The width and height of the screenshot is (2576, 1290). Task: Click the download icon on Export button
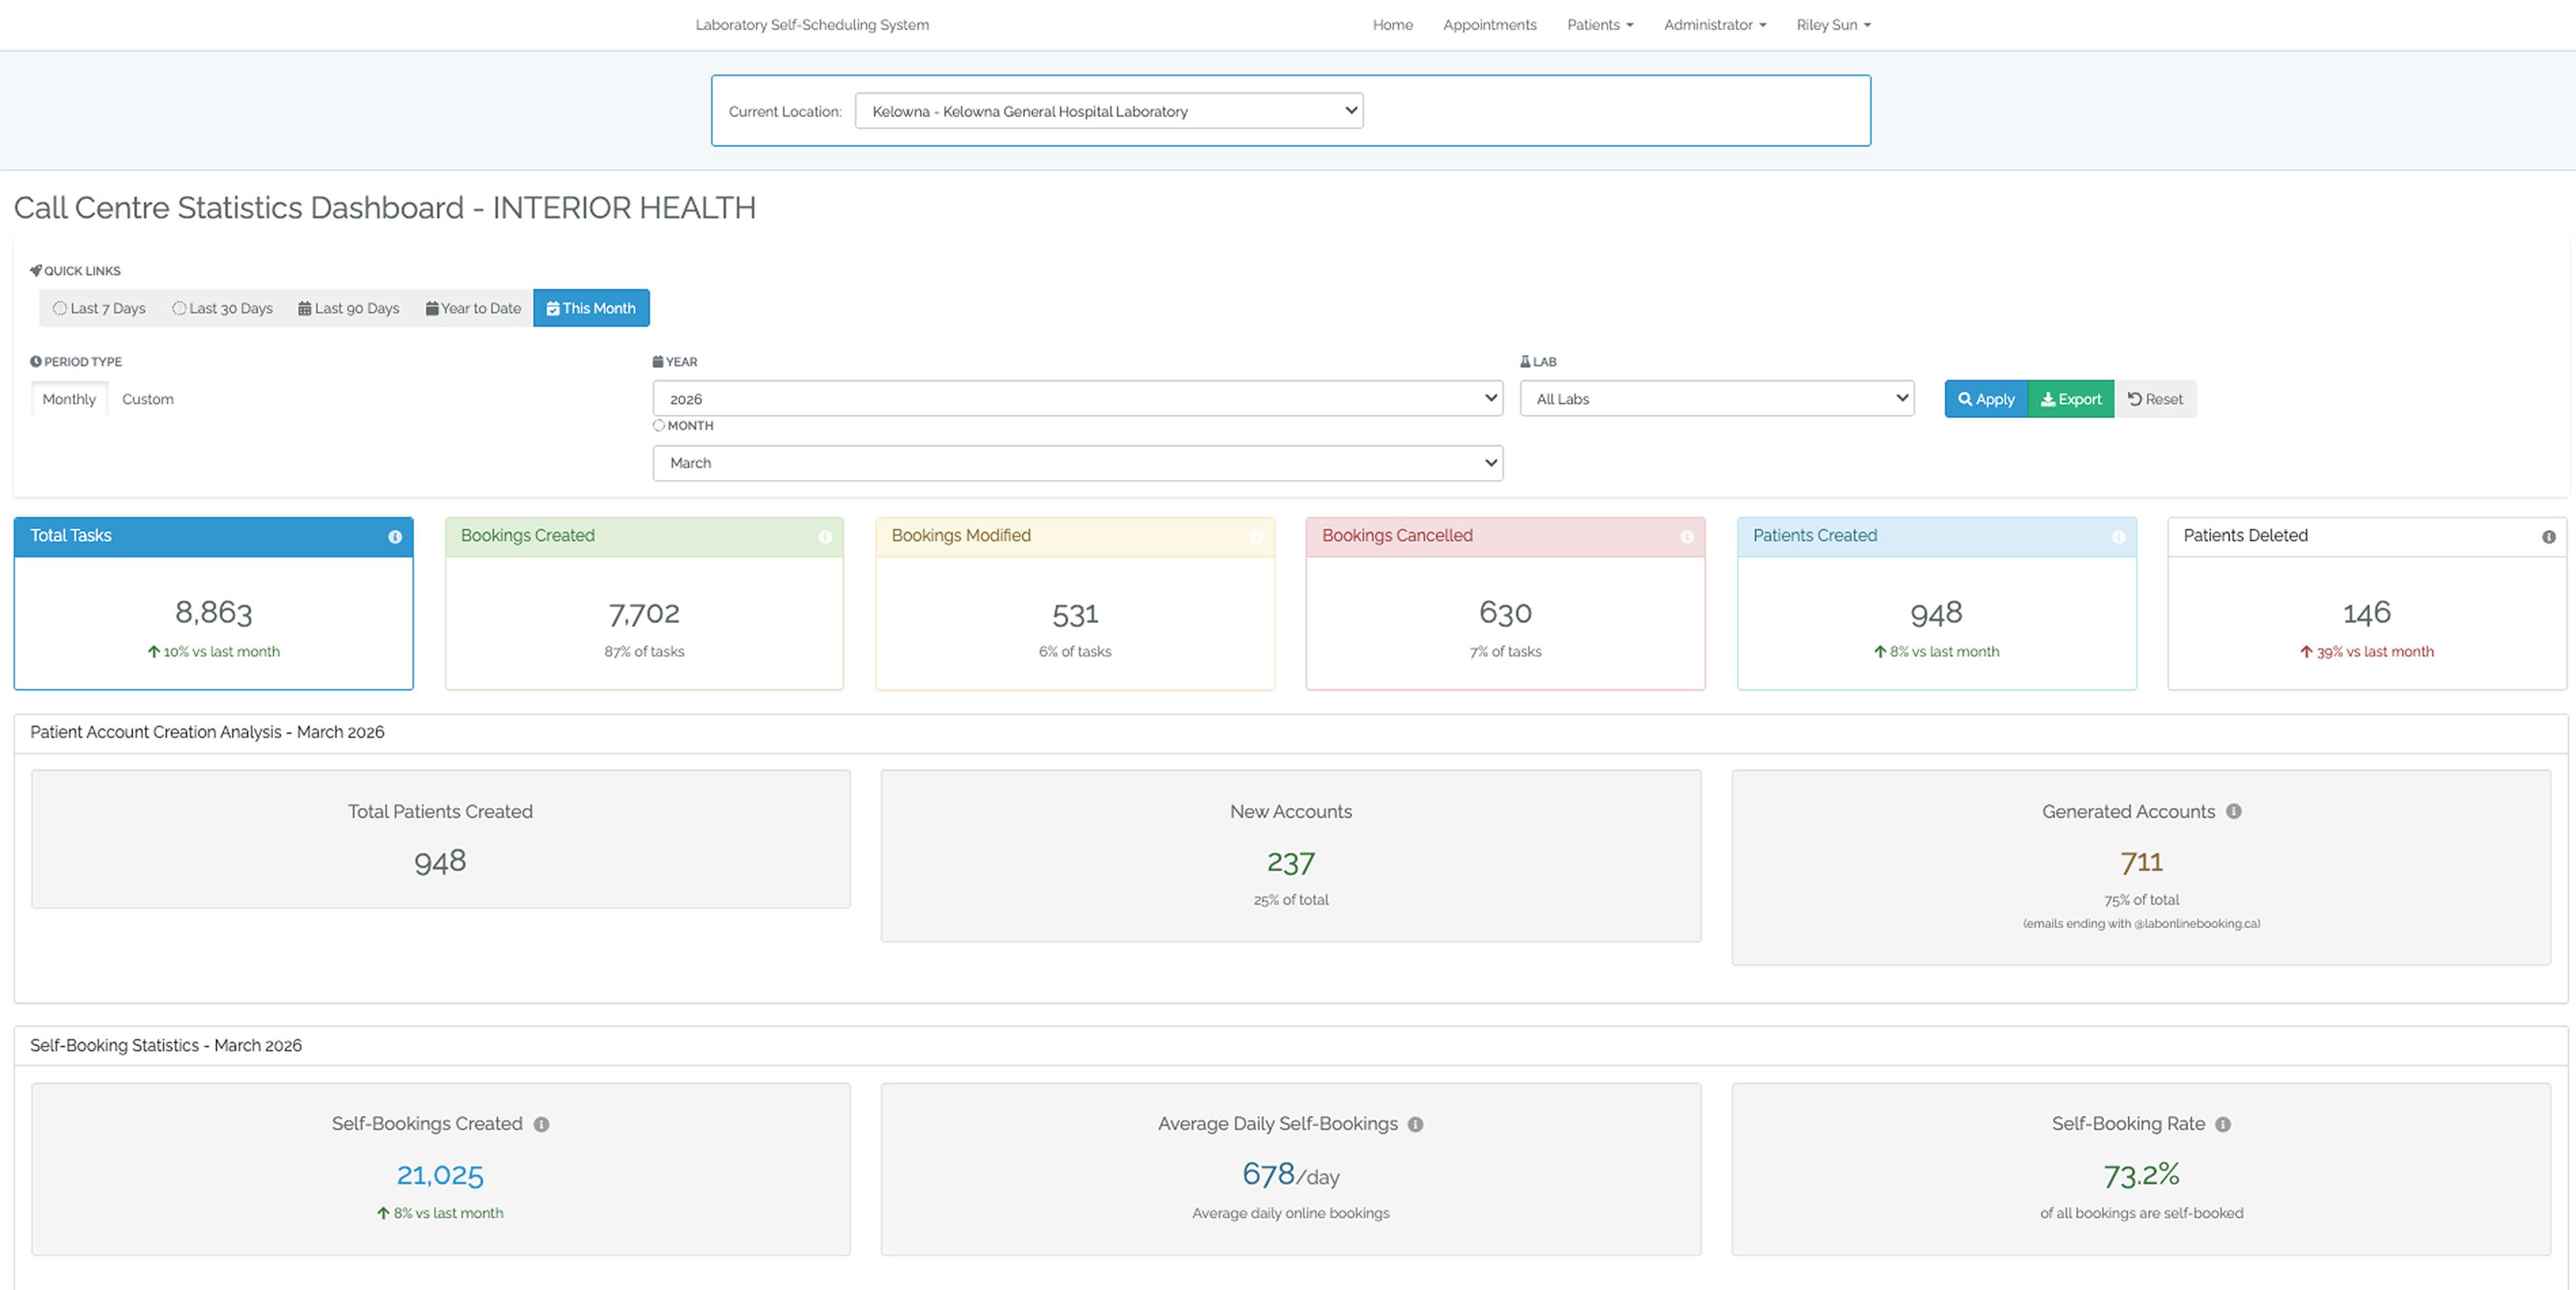pyautogui.click(x=2048, y=399)
